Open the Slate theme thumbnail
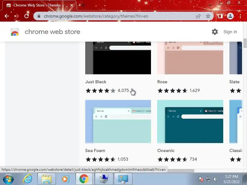This screenshot has width=247, height=185. 236,58
